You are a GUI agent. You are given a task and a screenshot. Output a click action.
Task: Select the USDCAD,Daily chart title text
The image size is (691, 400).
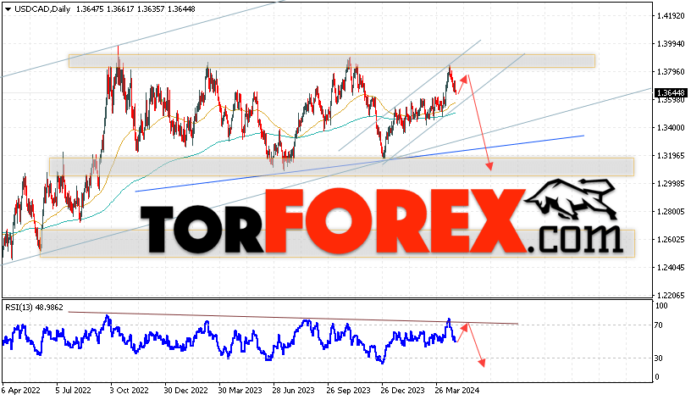click(x=42, y=8)
